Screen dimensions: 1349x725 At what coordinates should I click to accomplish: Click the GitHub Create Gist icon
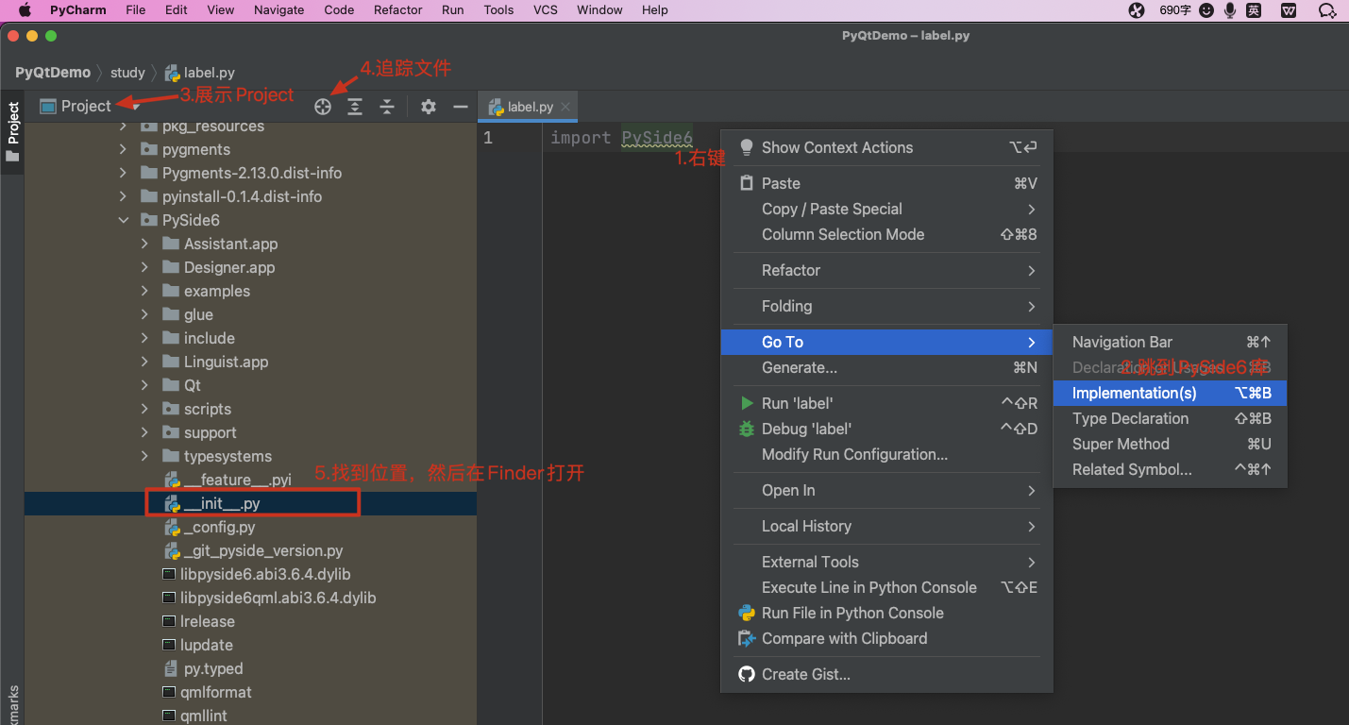click(747, 674)
